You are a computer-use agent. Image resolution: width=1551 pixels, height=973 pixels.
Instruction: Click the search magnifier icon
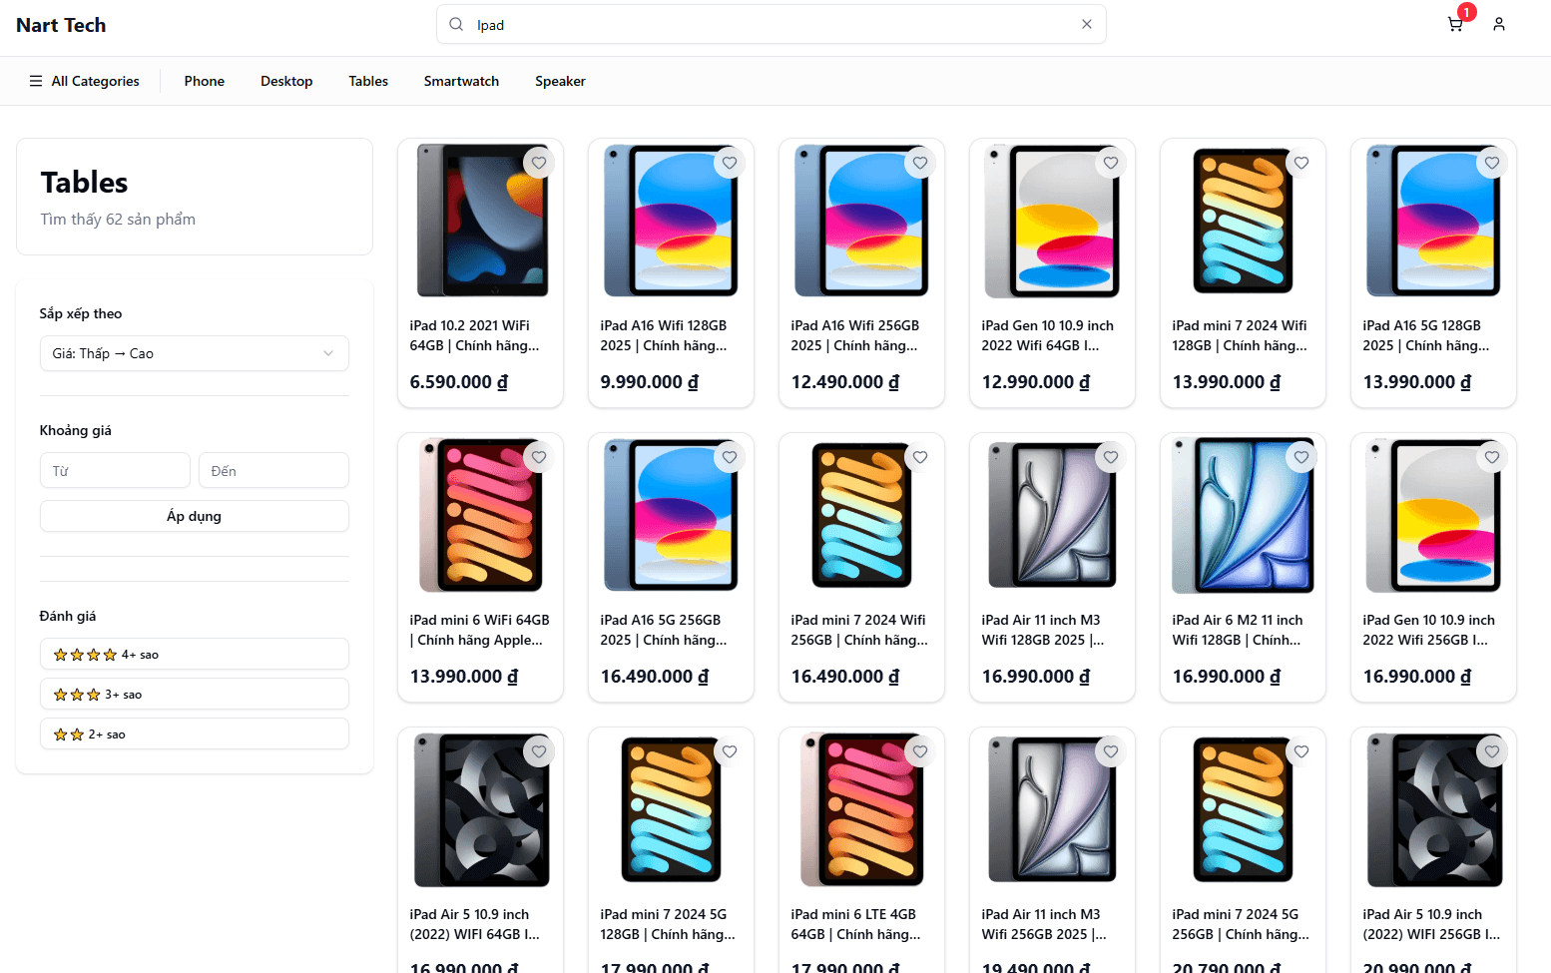click(455, 24)
